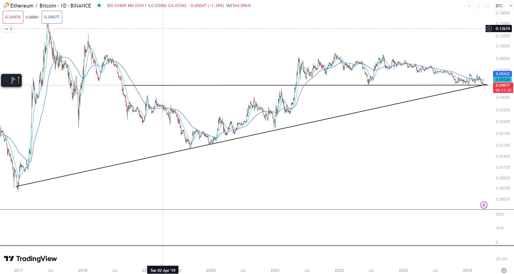Click the 0.18000 price axis label

[503, 13]
